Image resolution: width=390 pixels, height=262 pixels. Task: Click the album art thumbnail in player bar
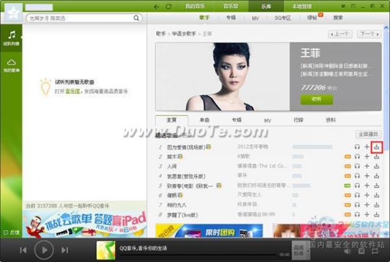[x=106, y=250]
